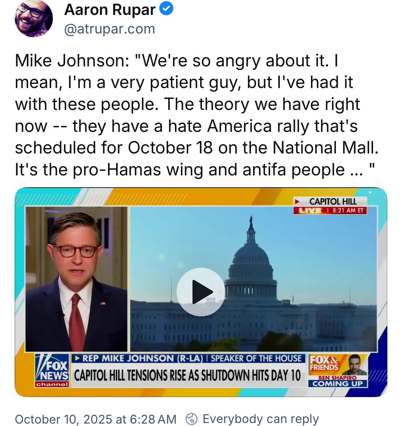Click the Capitol Hill LIVE badge
Viewport: 402px width, 426px height.
tap(310, 210)
